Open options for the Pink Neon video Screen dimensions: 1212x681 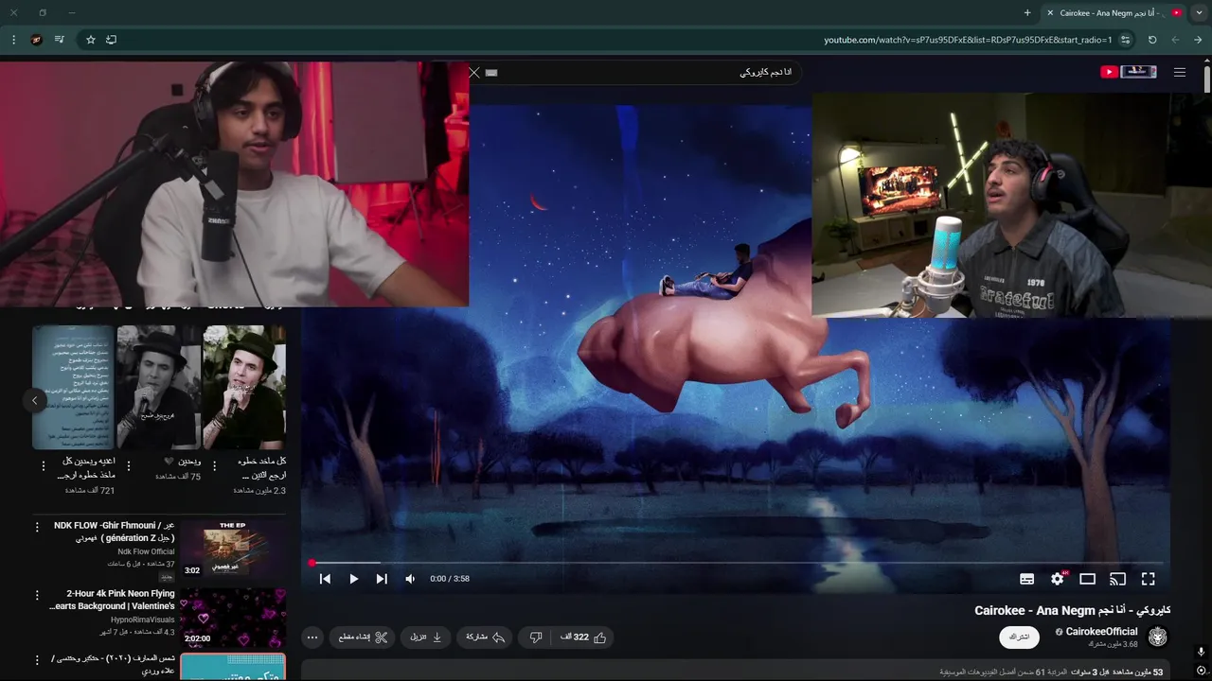(x=38, y=595)
